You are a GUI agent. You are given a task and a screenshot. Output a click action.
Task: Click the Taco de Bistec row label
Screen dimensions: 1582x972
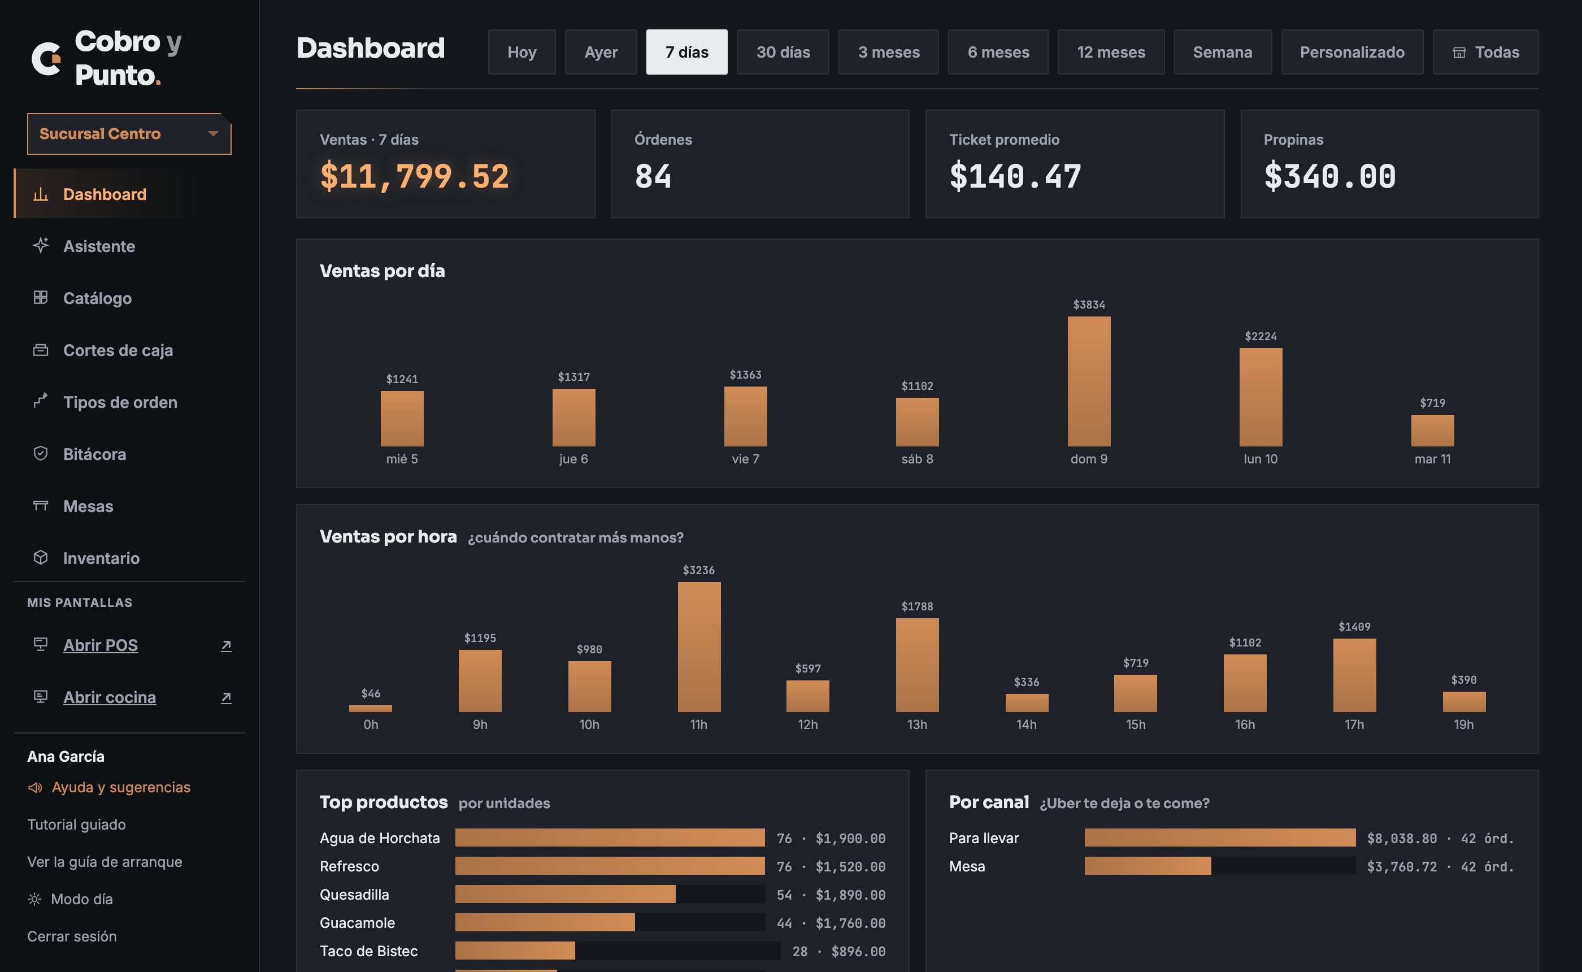[x=368, y=951]
